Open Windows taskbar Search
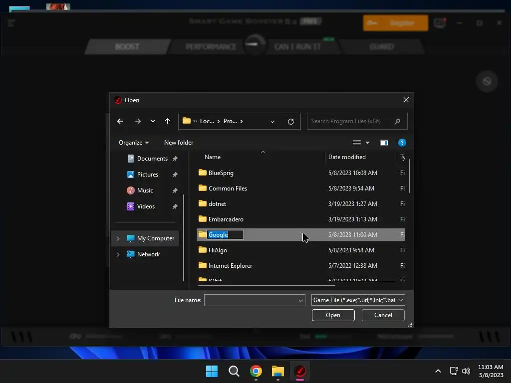This screenshot has width=511, height=383. click(x=234, y=371)
